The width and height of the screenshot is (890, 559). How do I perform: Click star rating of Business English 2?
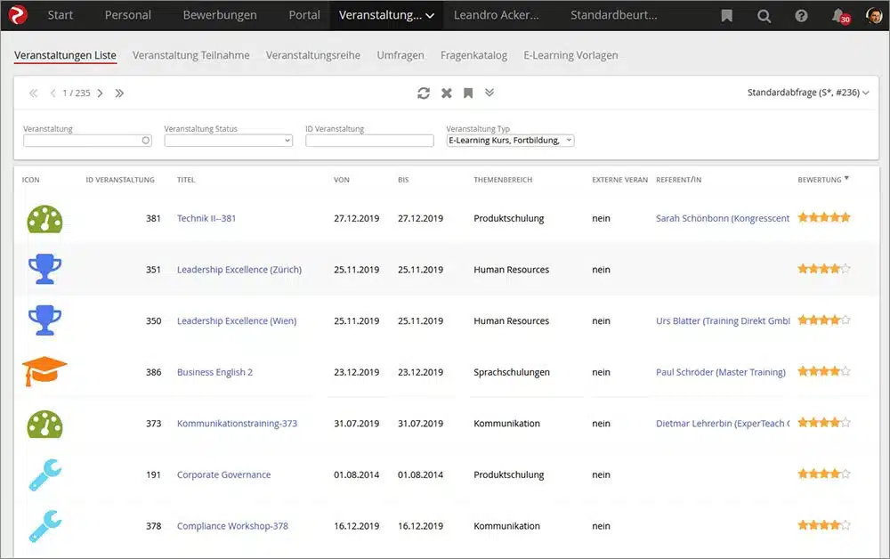click(823, 371)
